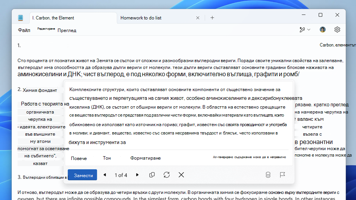The height and width of the screenshot is (200, 356).
Task: Open the Тон option
Action: 107,158
